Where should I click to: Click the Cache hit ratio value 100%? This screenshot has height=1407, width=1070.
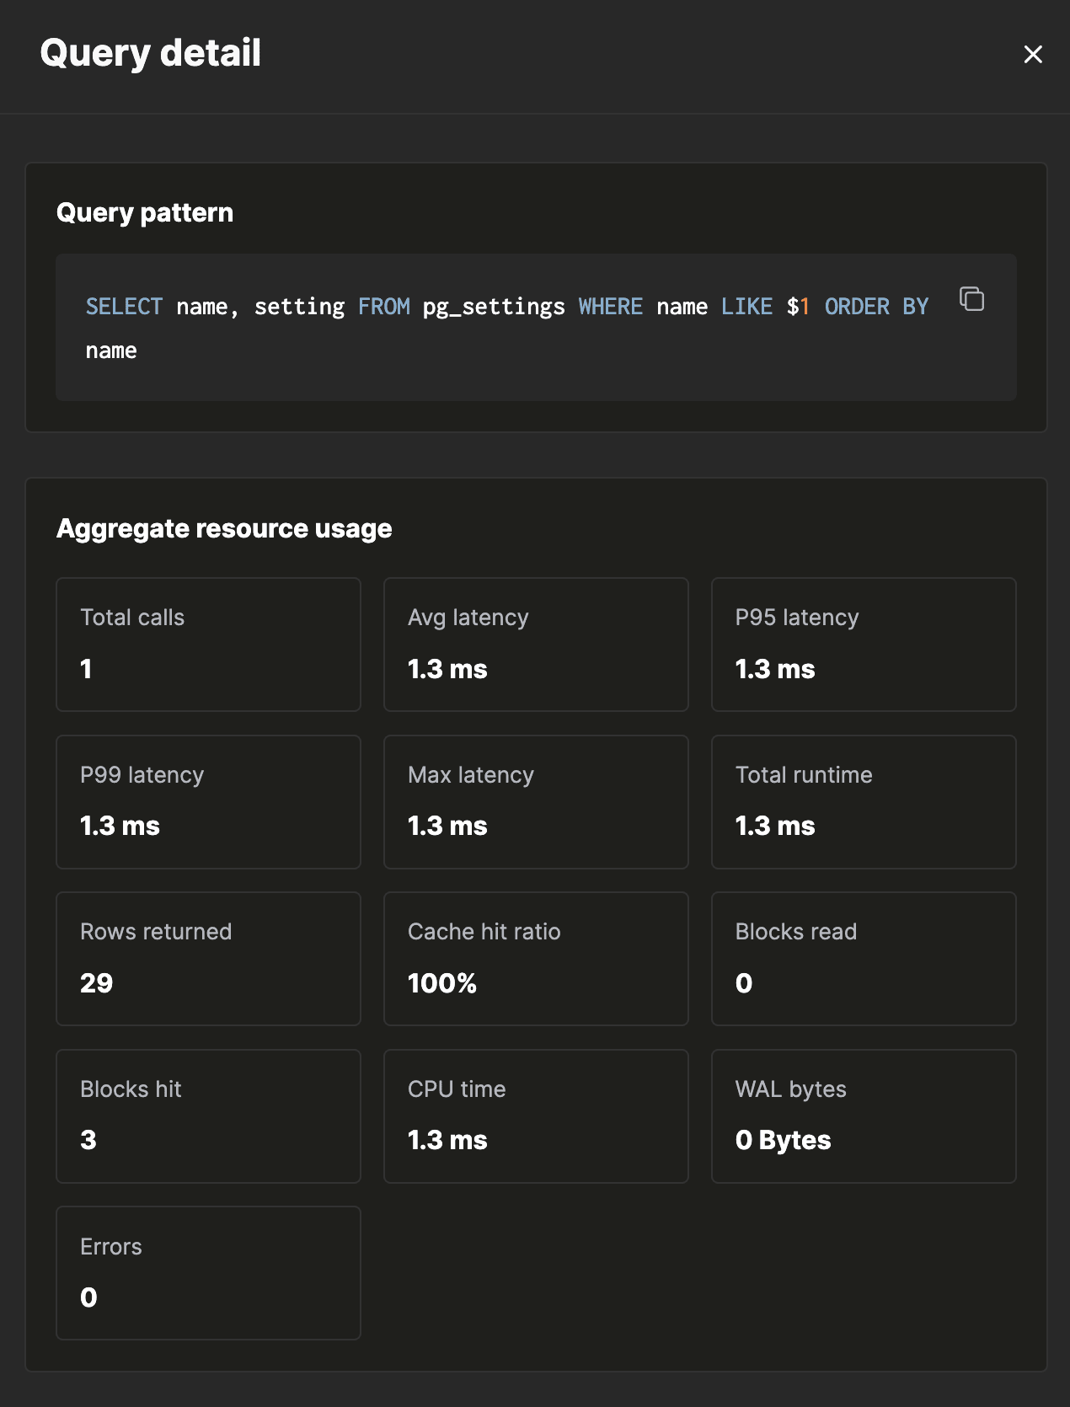pyautogui.click(x=442, y=983)
